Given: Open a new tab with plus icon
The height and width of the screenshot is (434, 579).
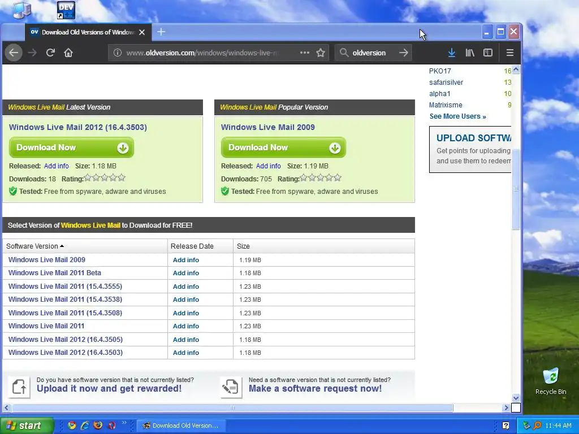Looking at the screenshot, I should [161, 32].
